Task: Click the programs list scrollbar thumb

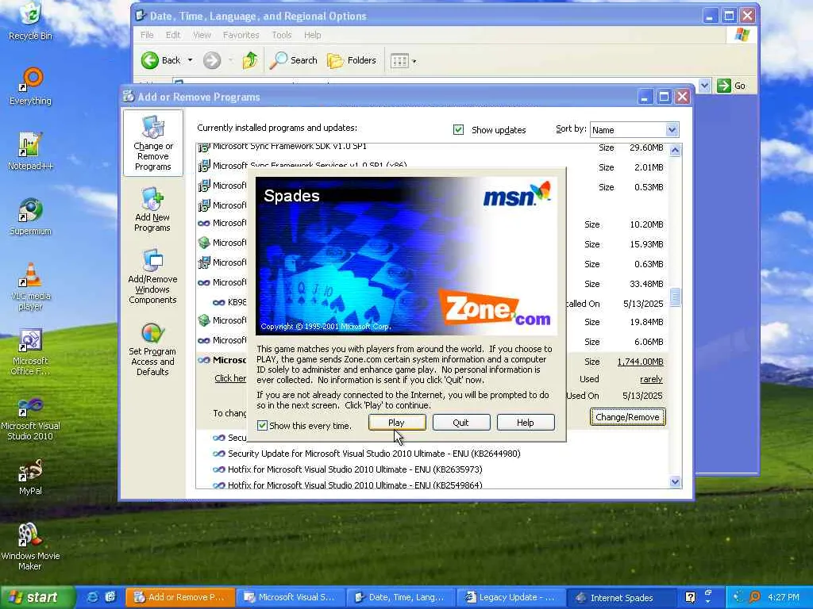Action: point(675,297)
